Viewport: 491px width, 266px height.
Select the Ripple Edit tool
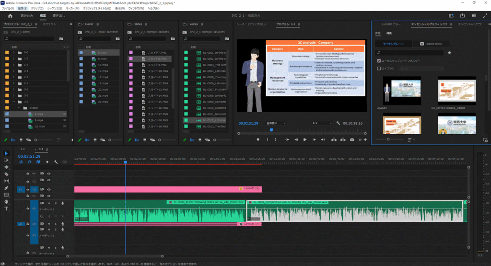tap(6, 167)
